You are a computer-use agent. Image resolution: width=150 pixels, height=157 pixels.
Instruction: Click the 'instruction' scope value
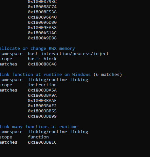click(x=42, y=85)
